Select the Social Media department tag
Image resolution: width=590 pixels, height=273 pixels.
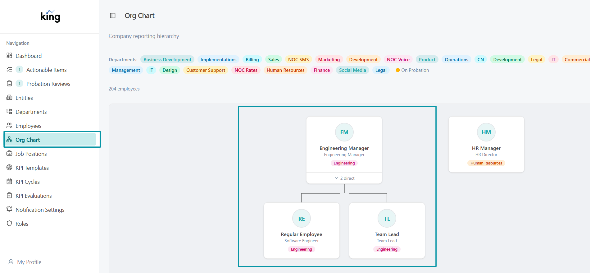[x=352, y=70]
